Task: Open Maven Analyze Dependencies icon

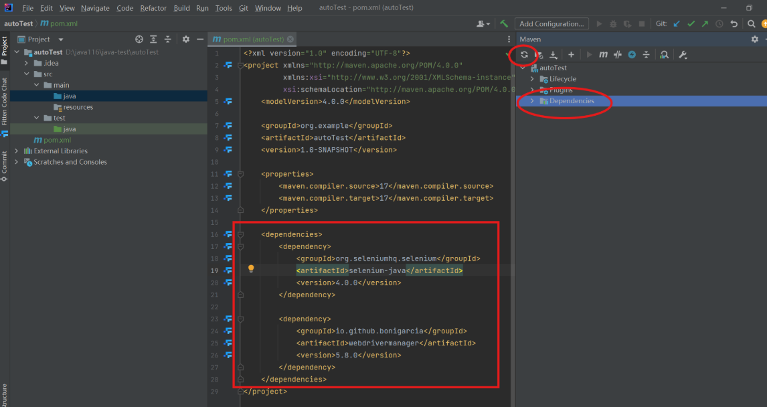Action: [x=665, y=55]
